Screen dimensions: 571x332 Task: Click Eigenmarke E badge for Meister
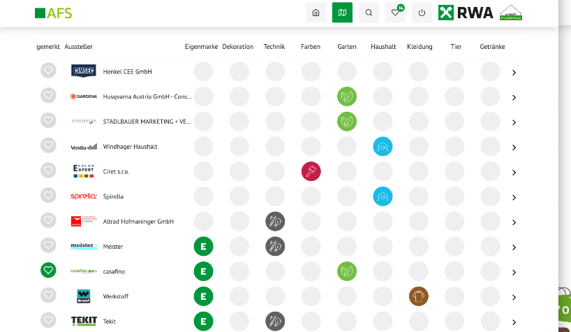(203, 246)
